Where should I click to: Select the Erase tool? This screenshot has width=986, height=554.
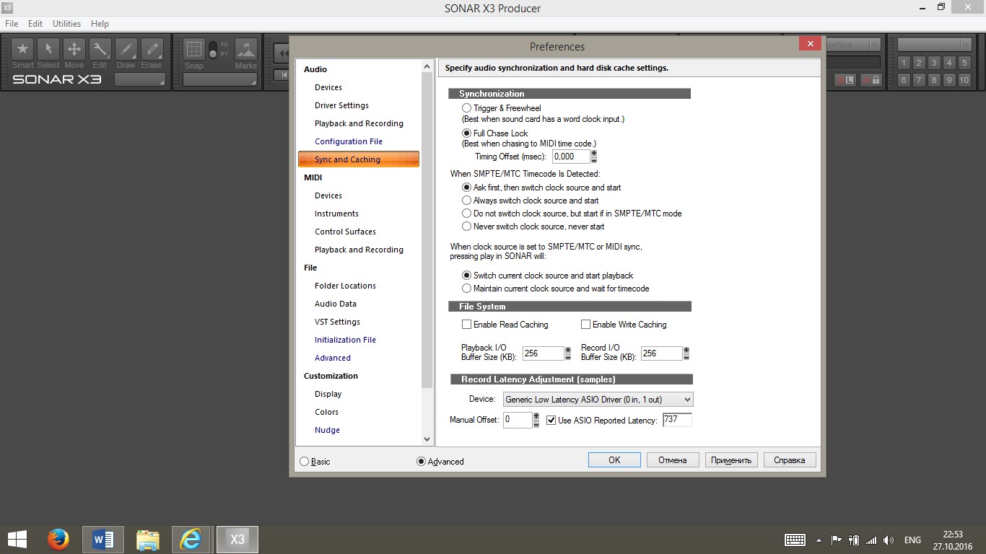point(152,49)
